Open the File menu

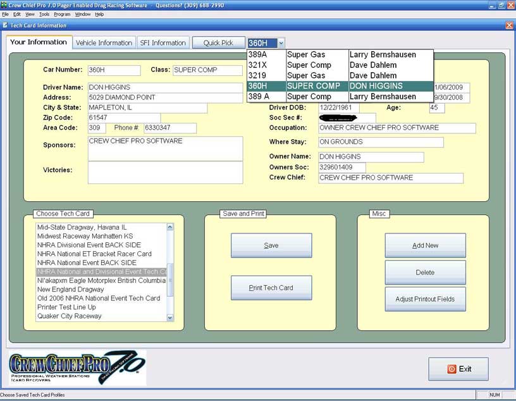[x=5, y=14]
